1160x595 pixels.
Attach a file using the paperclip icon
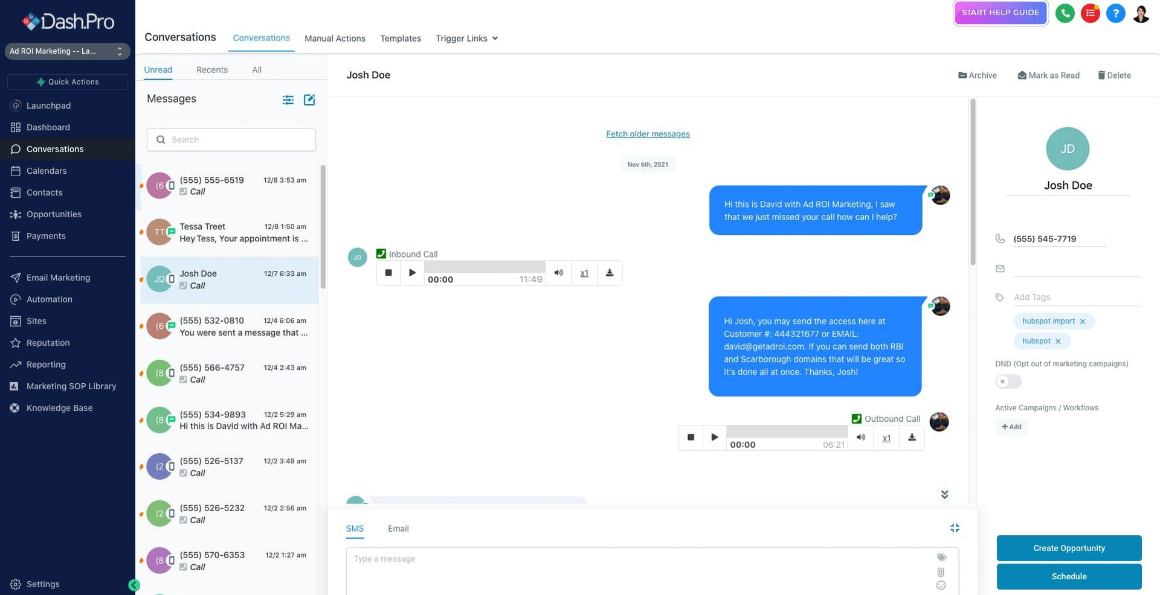tap(941, 572)
